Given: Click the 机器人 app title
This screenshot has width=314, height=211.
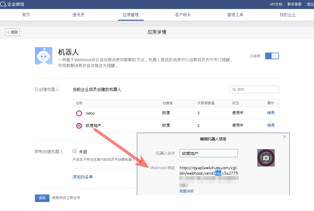Looking at the screenshot, I should click(69, 52).
